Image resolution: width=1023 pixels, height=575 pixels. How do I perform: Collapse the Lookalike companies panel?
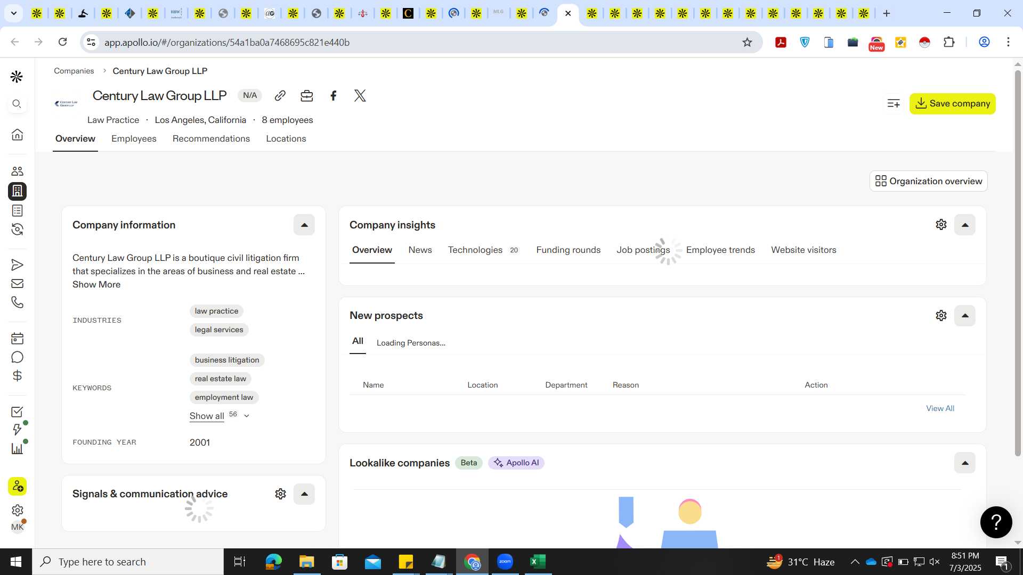click(965, 463)
